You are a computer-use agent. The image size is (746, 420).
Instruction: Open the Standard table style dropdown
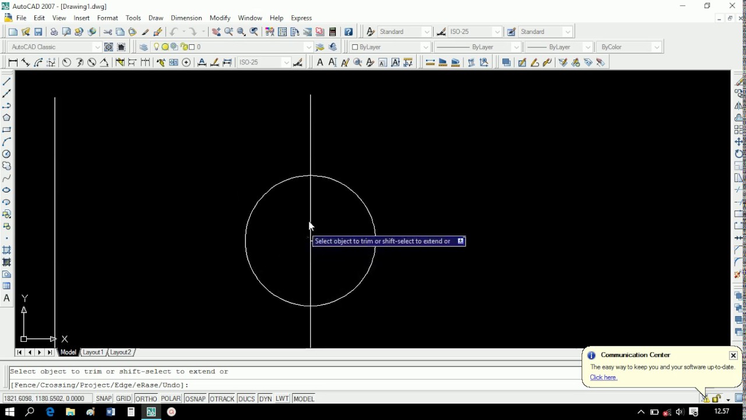click(x=568, y=32)
